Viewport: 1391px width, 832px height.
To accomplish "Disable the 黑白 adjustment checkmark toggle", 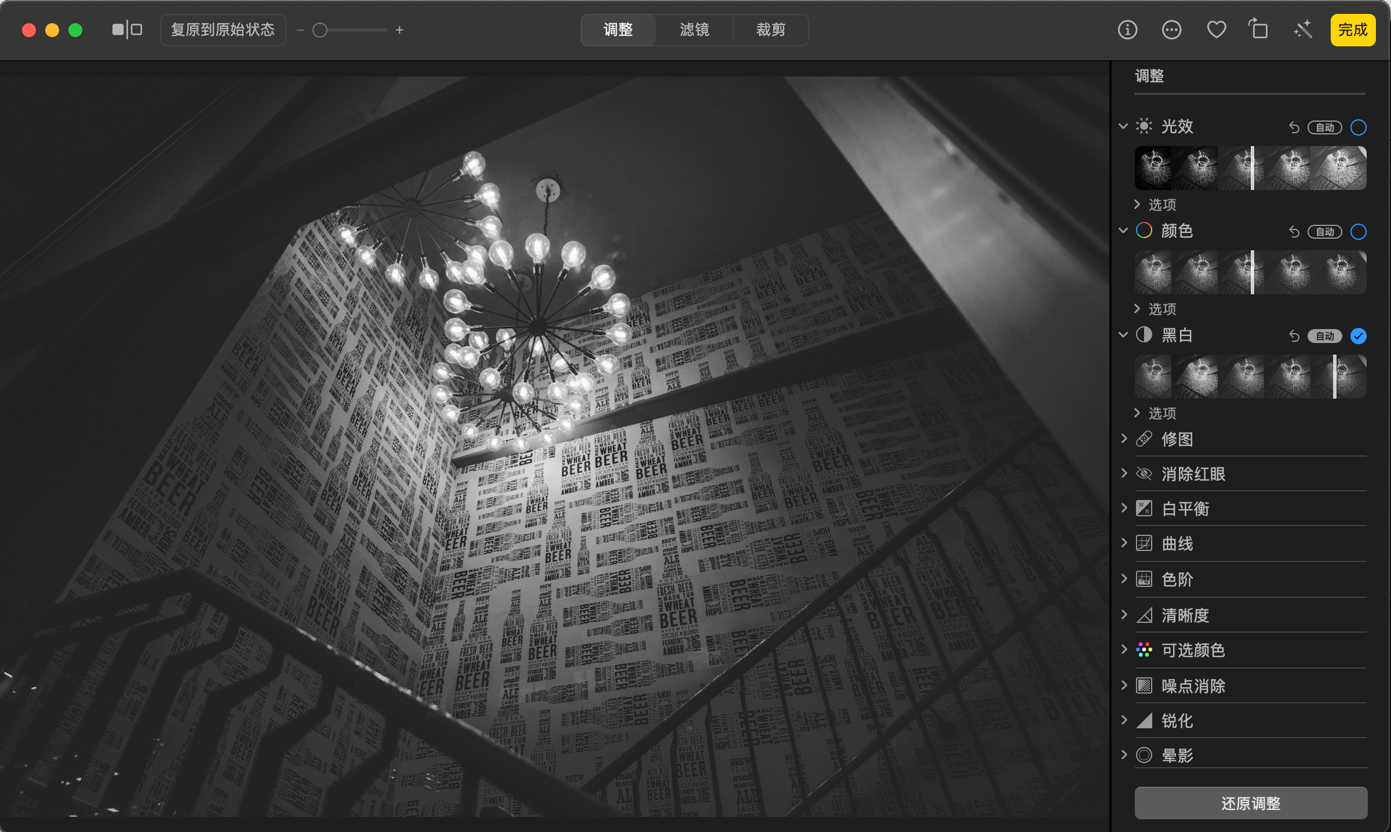I will click(x=1358, y=336).
